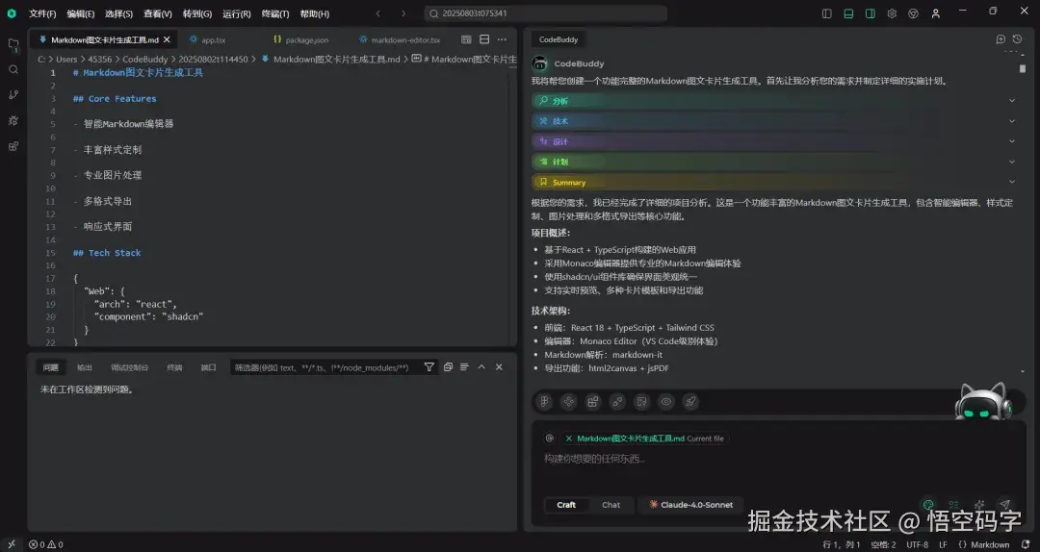Click the CodeBuddy logo at top-left
Image resolution: width=1040 pixels, height=552 pixels.
point(12,13)
